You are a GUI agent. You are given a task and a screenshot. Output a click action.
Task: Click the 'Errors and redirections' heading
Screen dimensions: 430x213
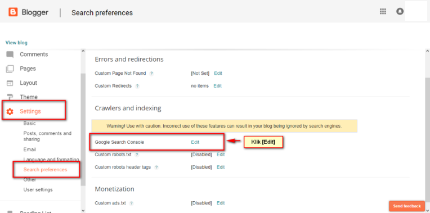tap(129, 60)
